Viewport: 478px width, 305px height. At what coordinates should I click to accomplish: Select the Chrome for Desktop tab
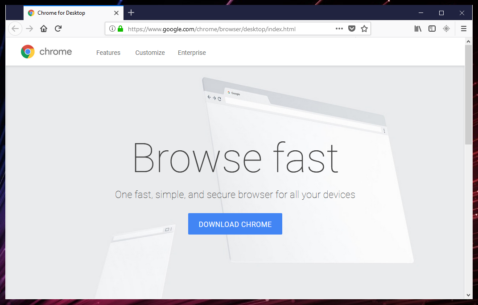point(74,13)
